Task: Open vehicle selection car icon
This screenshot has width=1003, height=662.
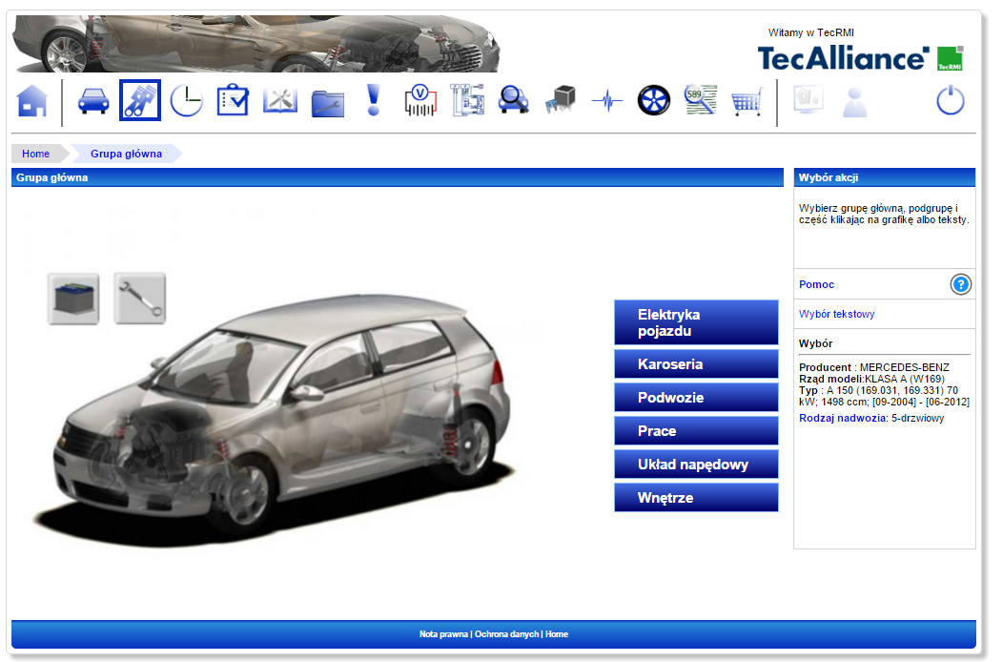Action: point(92,100)
